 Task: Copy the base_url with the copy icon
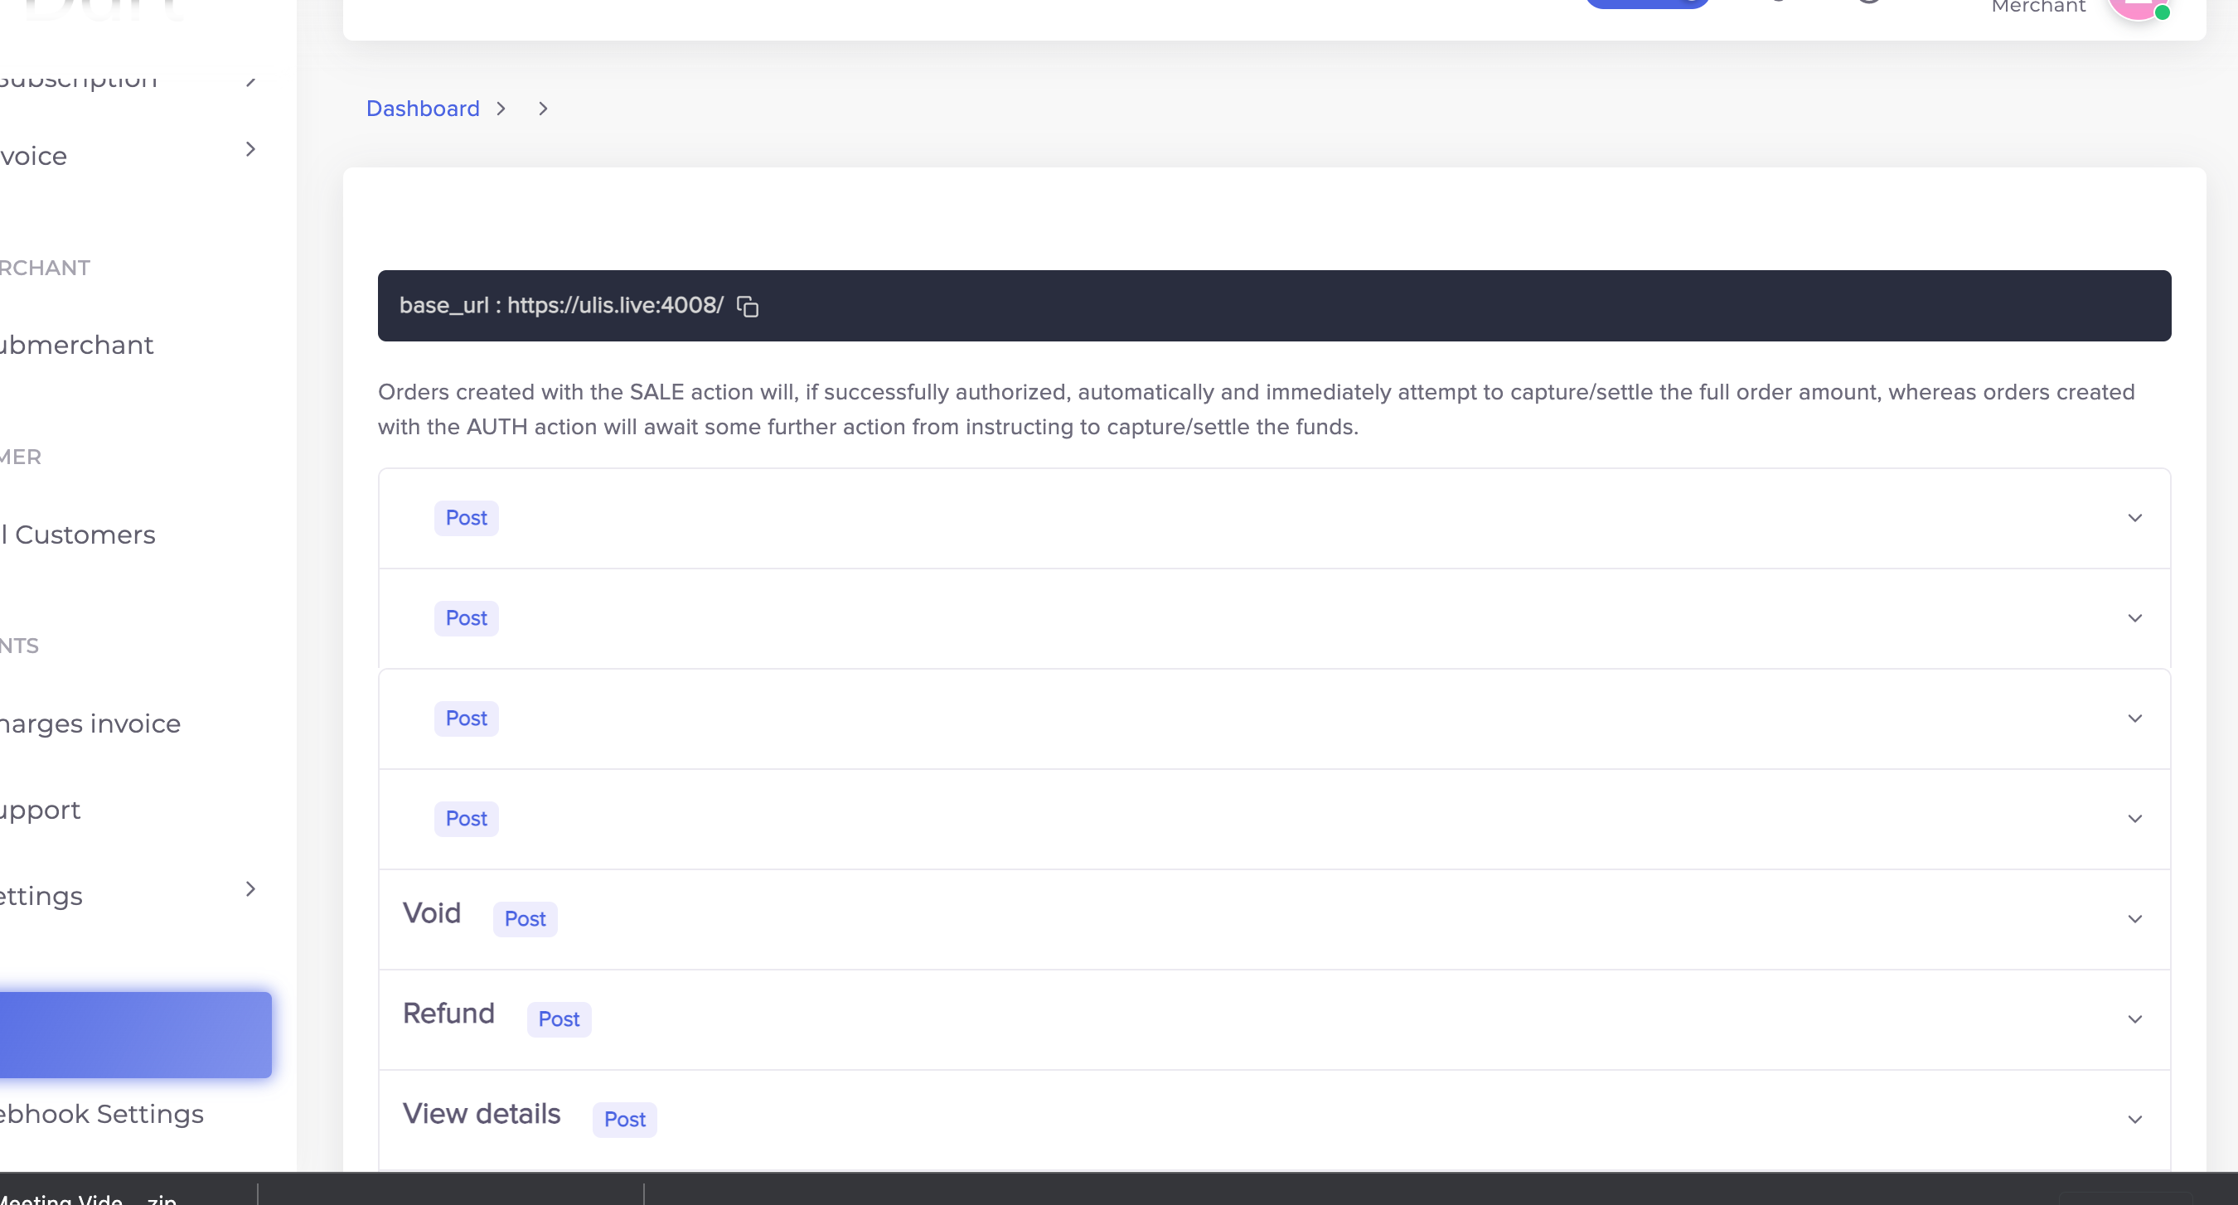[747, 306]
